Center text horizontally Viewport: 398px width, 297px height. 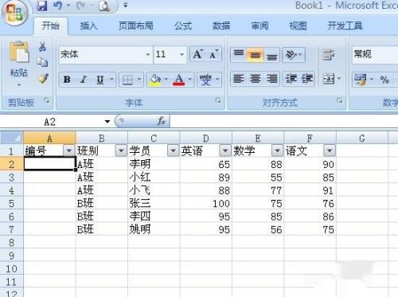tap(256, 79)
